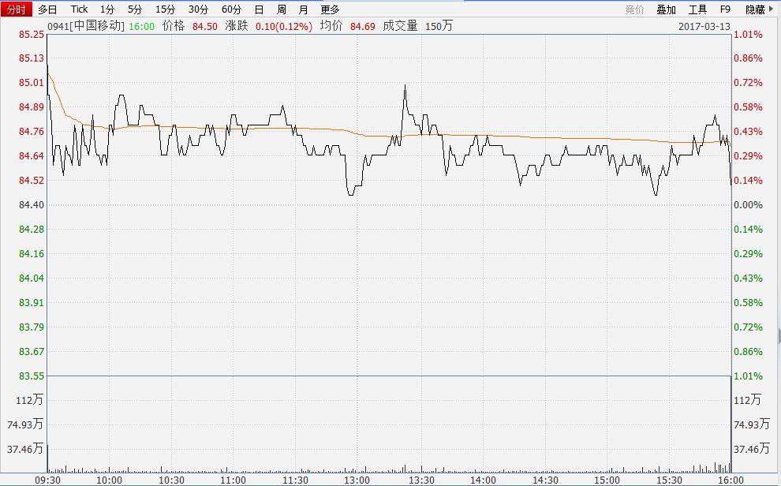Click the right 37.46万 volume label

point(752,449)
